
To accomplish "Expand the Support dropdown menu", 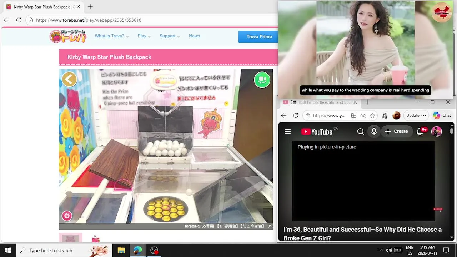I will [170, 36].
